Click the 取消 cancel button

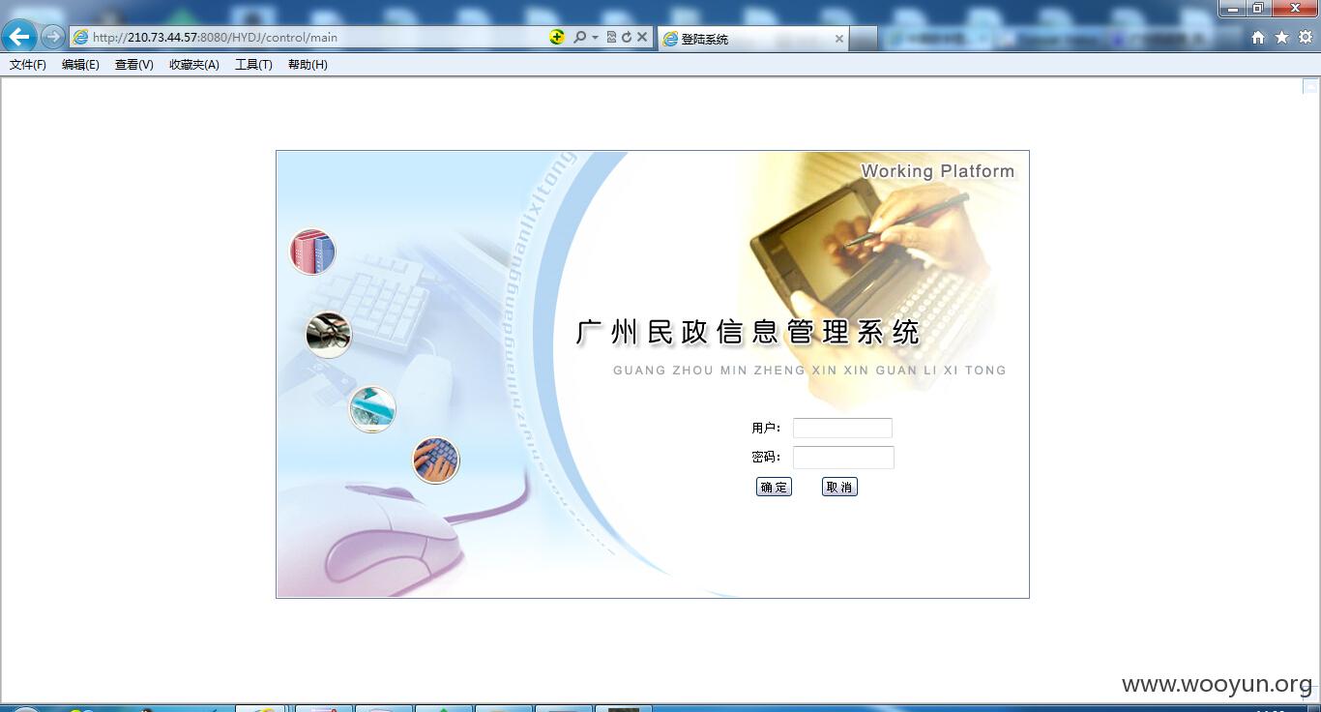pos(839,487)
